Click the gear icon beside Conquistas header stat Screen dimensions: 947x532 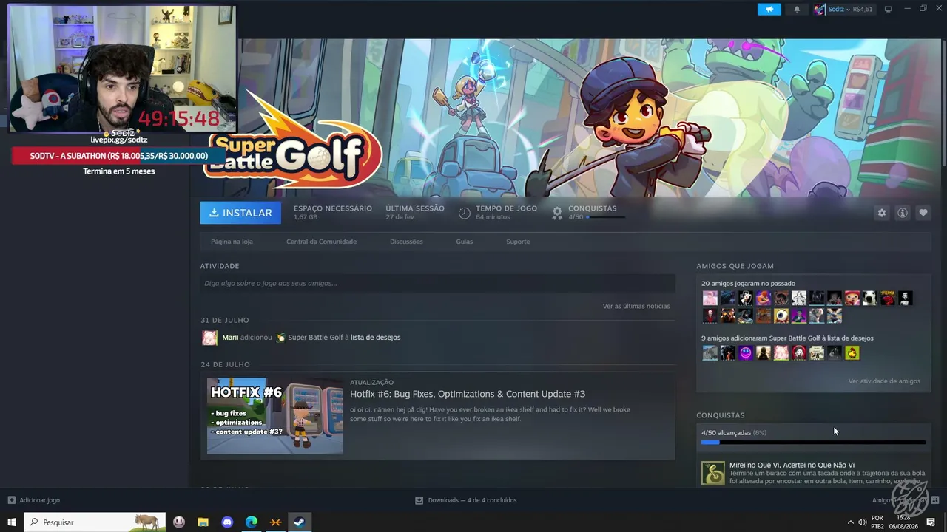tap(557, 213)
